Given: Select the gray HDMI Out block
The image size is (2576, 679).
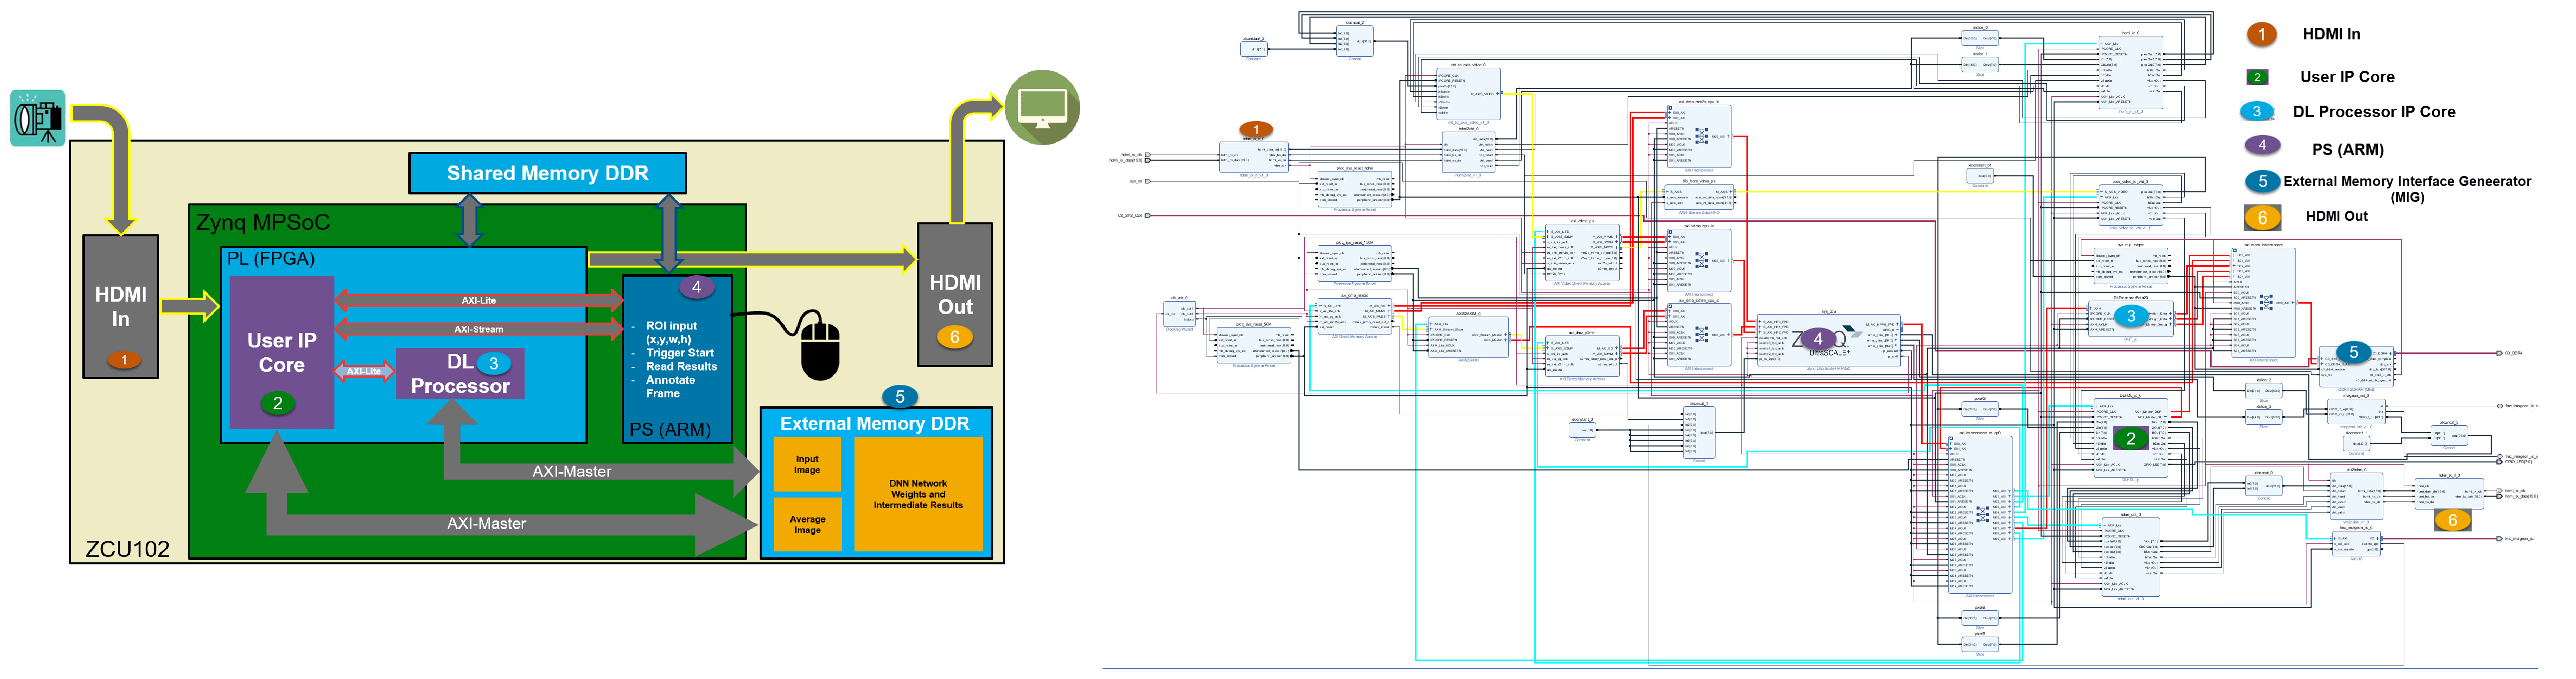Looking at the screenshot, I should coord(955,294).
